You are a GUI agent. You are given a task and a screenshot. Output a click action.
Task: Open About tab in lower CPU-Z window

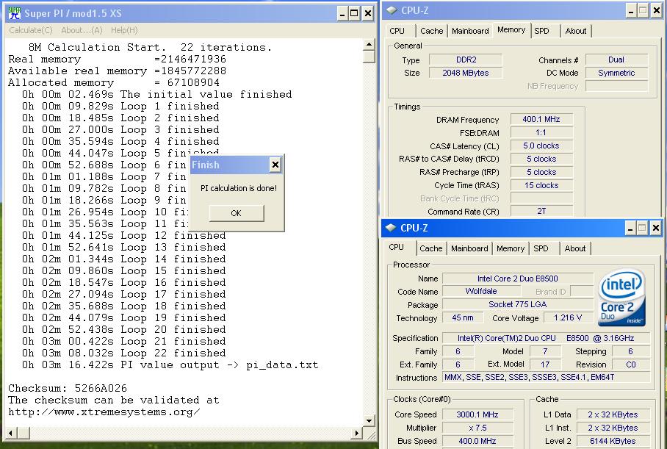574,248
